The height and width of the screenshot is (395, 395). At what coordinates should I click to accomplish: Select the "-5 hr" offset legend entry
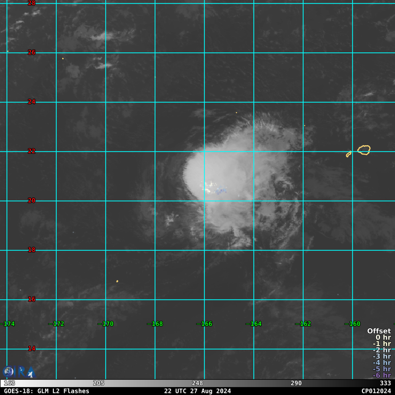382,369
